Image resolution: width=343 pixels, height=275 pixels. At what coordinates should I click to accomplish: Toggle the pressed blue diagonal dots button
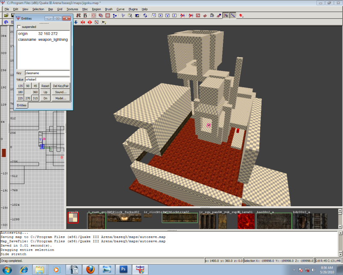233,15
